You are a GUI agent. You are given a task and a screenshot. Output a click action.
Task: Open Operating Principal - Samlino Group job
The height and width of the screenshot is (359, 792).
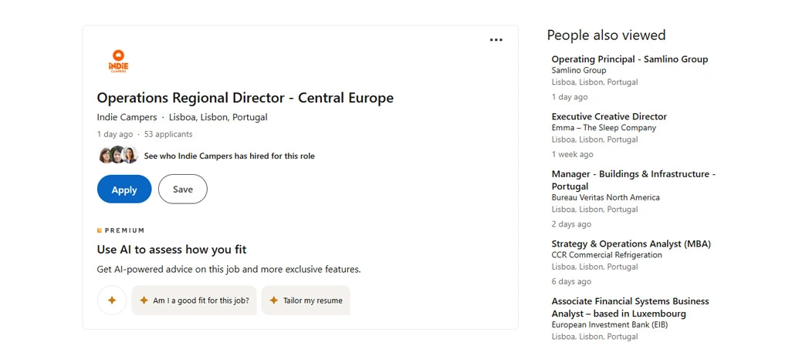pyautogui.click(x=629, y=59)
